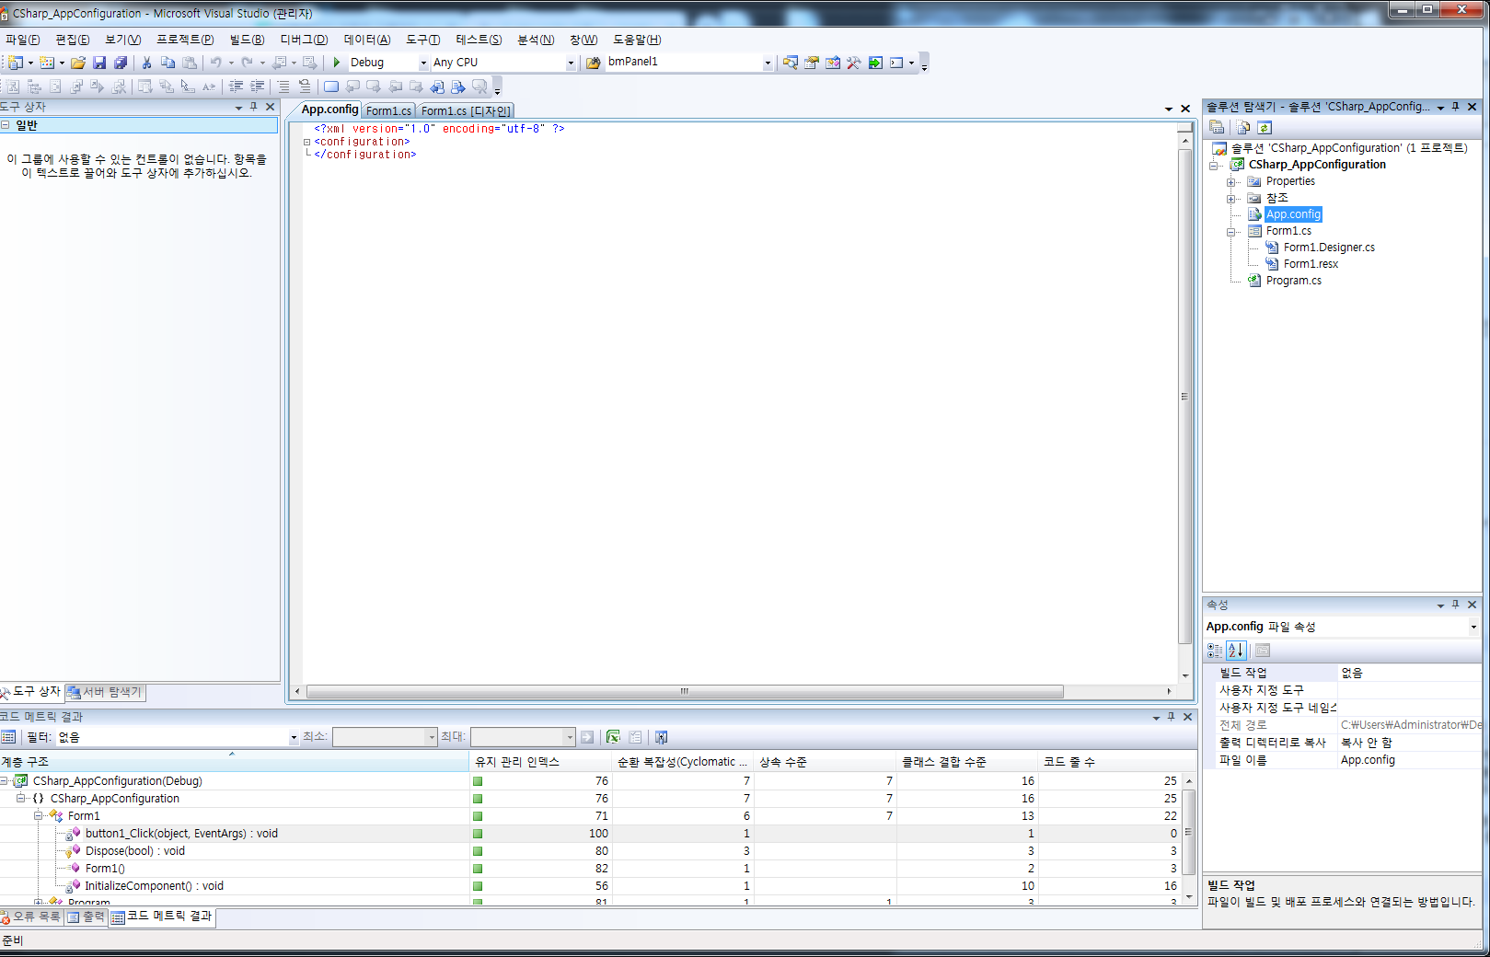
Task: Click the Undo arrow icon
Action: 215,63
